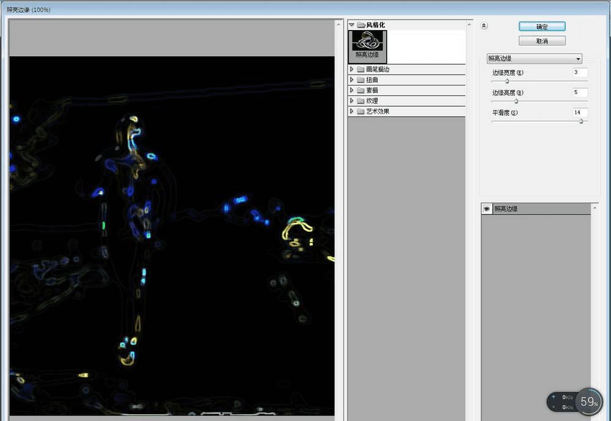Expand the 画笔描边 folder

click(351, 69)
